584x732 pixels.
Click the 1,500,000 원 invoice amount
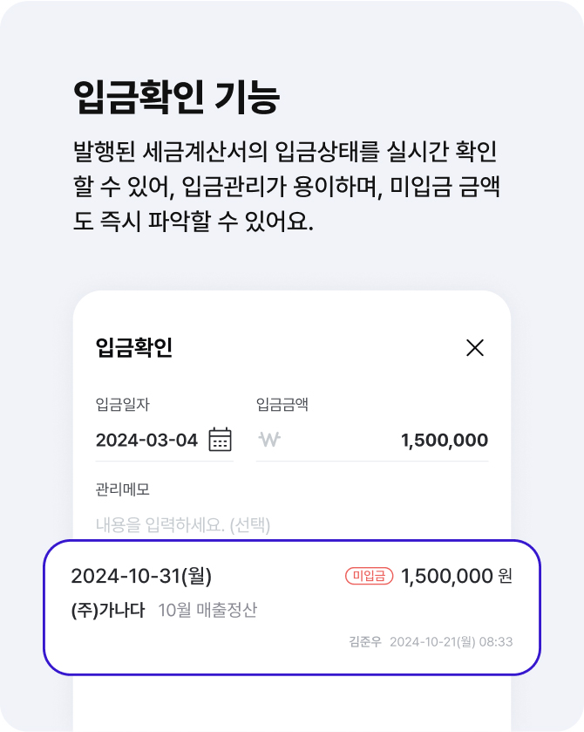(457, 576)
